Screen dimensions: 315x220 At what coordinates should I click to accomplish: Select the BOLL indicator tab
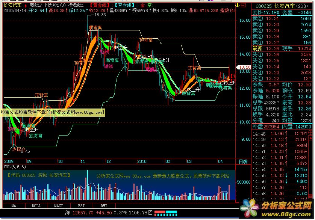(36, 206)
